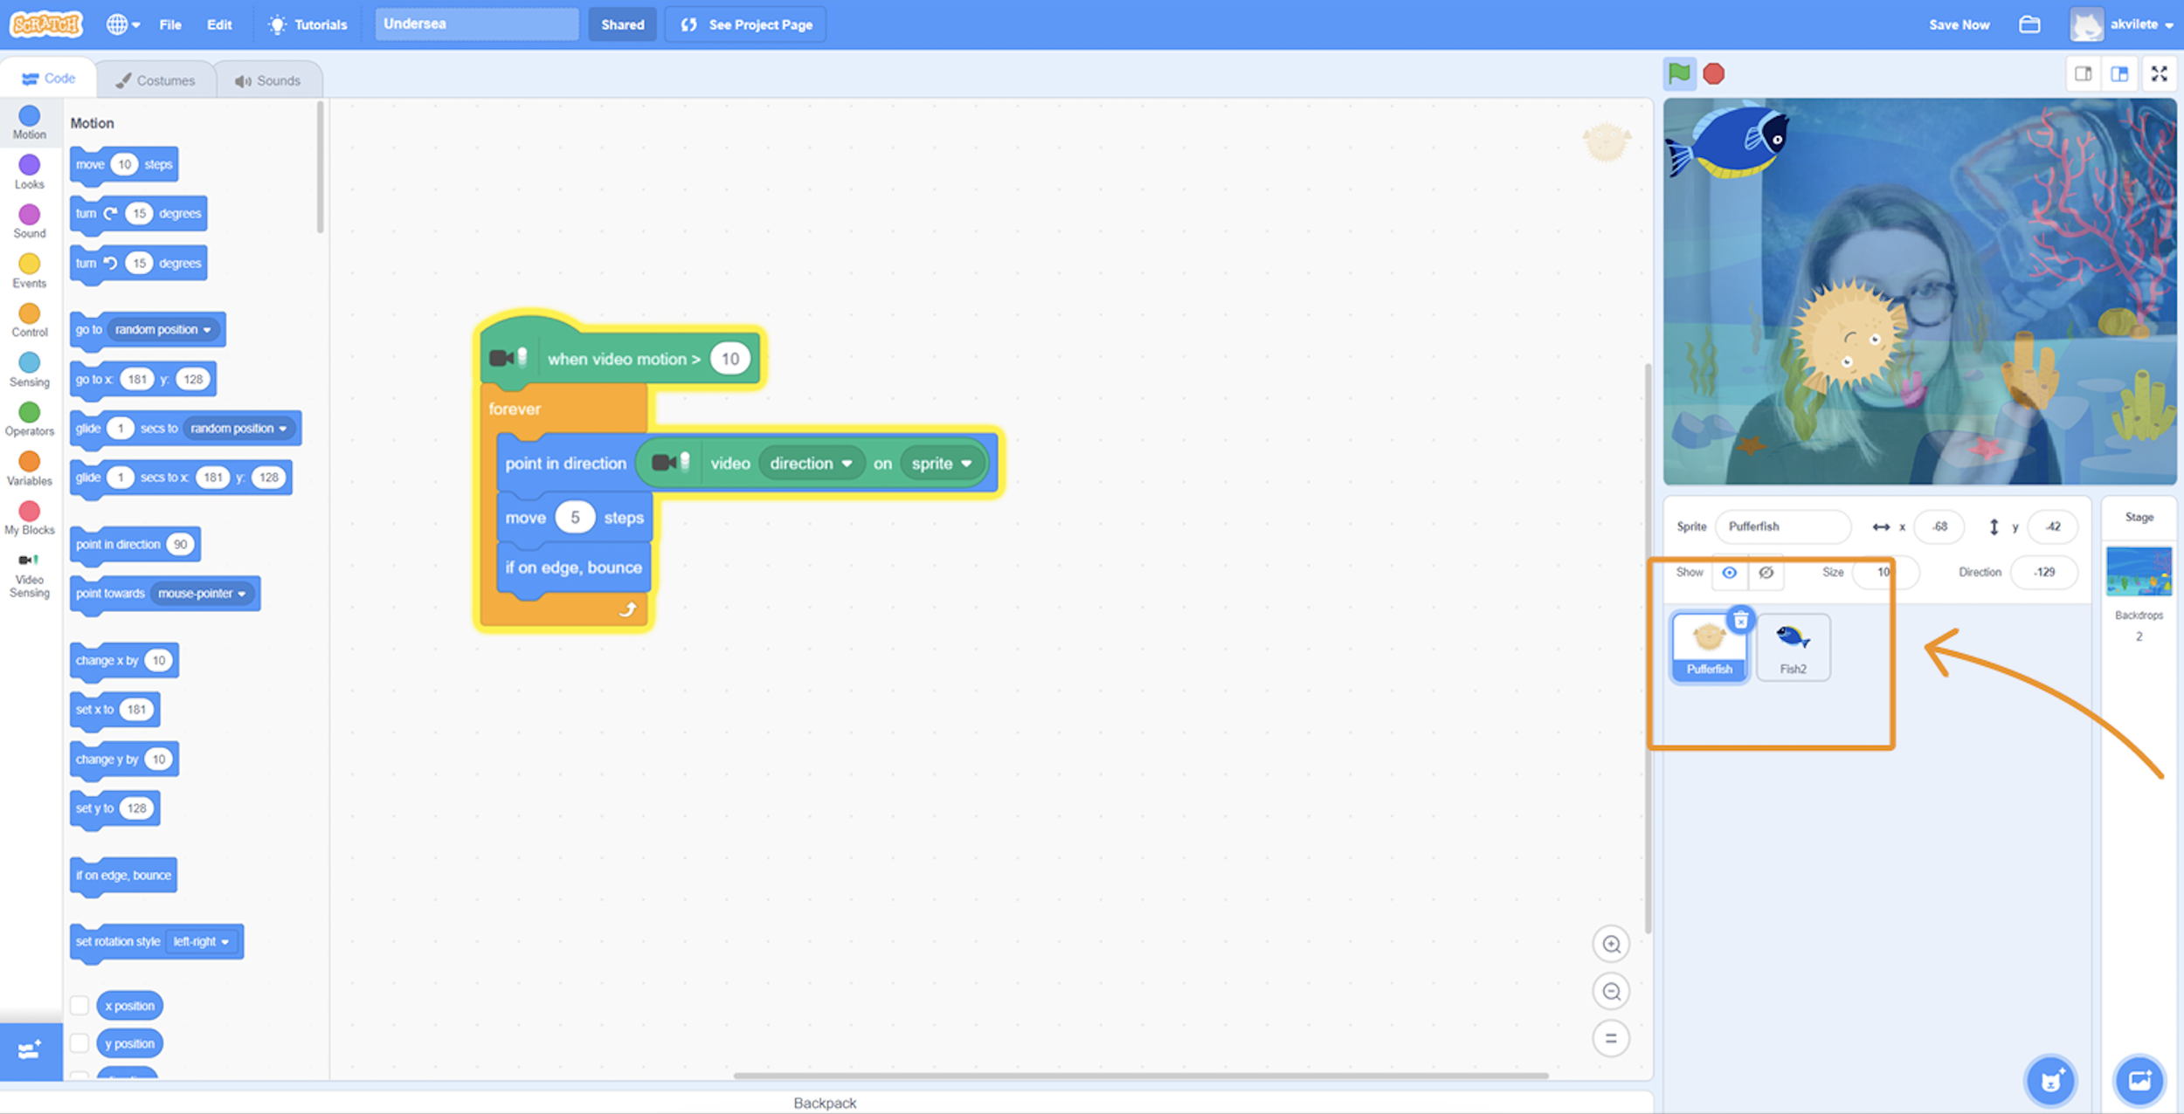Enter full screen stage mode

[2159, 74]
